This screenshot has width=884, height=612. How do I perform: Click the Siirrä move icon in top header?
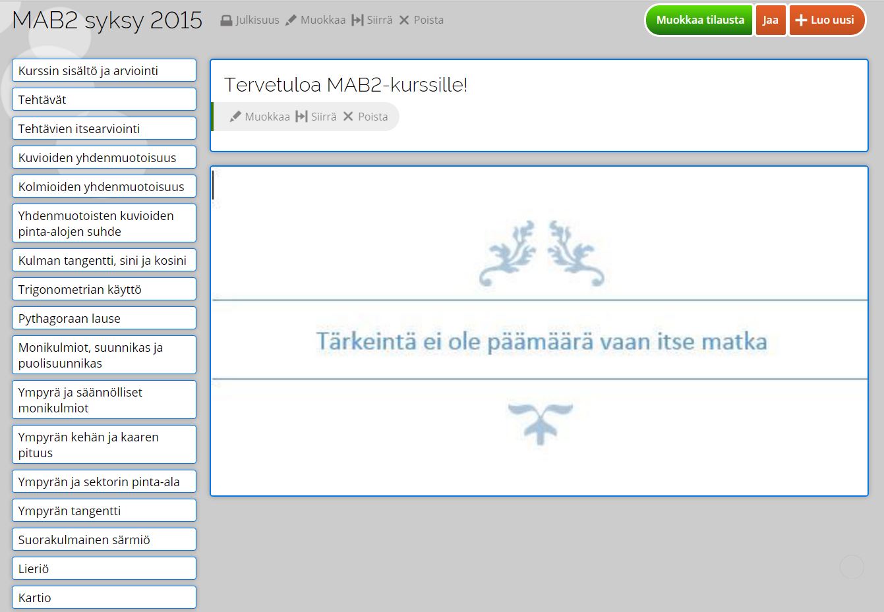tap(357, 20)
